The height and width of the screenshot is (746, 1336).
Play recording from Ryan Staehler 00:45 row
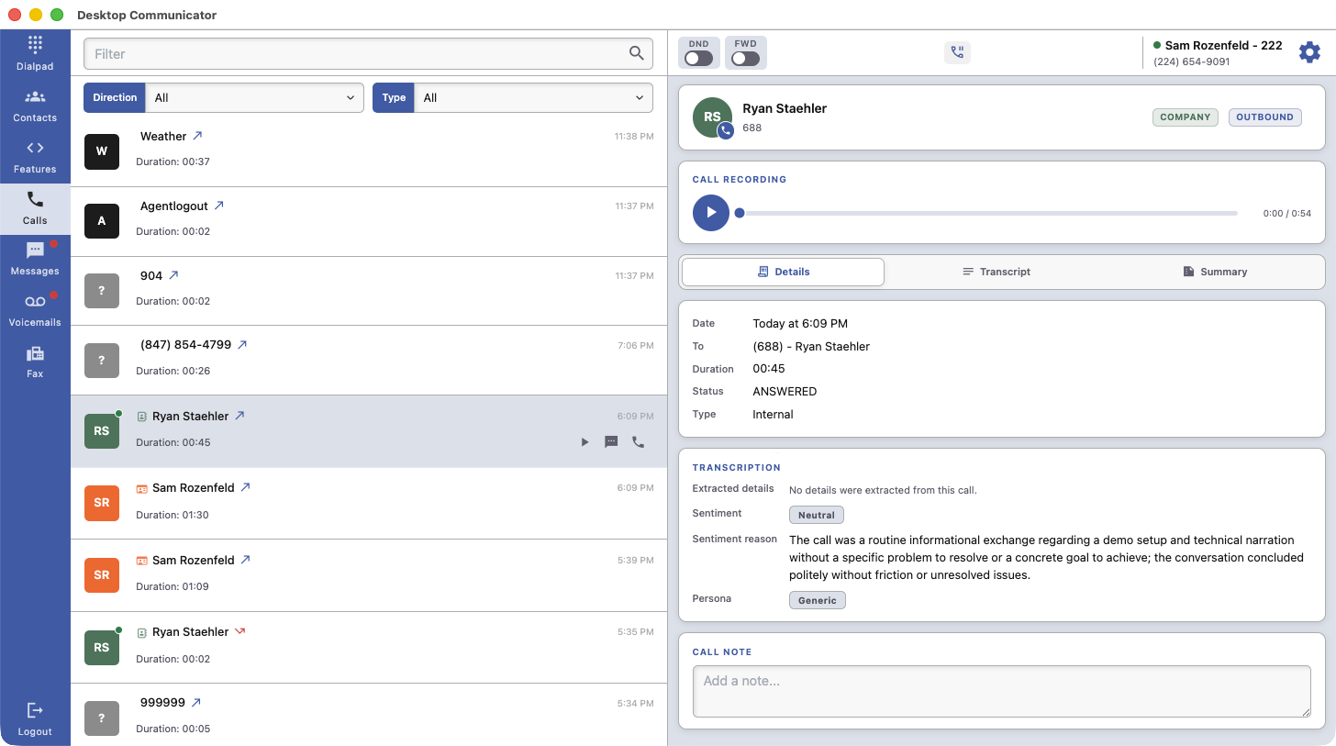pos(584,442)
